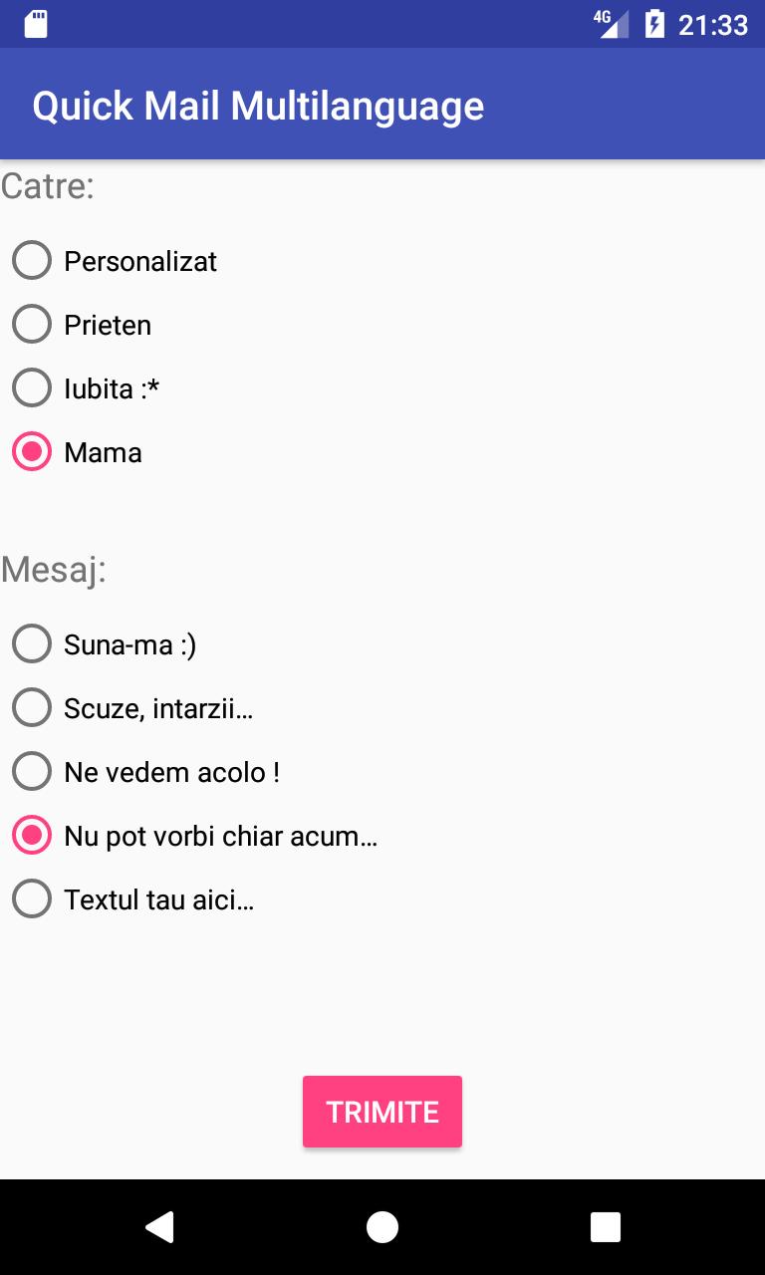Tap the 4G signal status icon
This screenshot has height=1275, width=765.
coord(612,24)
